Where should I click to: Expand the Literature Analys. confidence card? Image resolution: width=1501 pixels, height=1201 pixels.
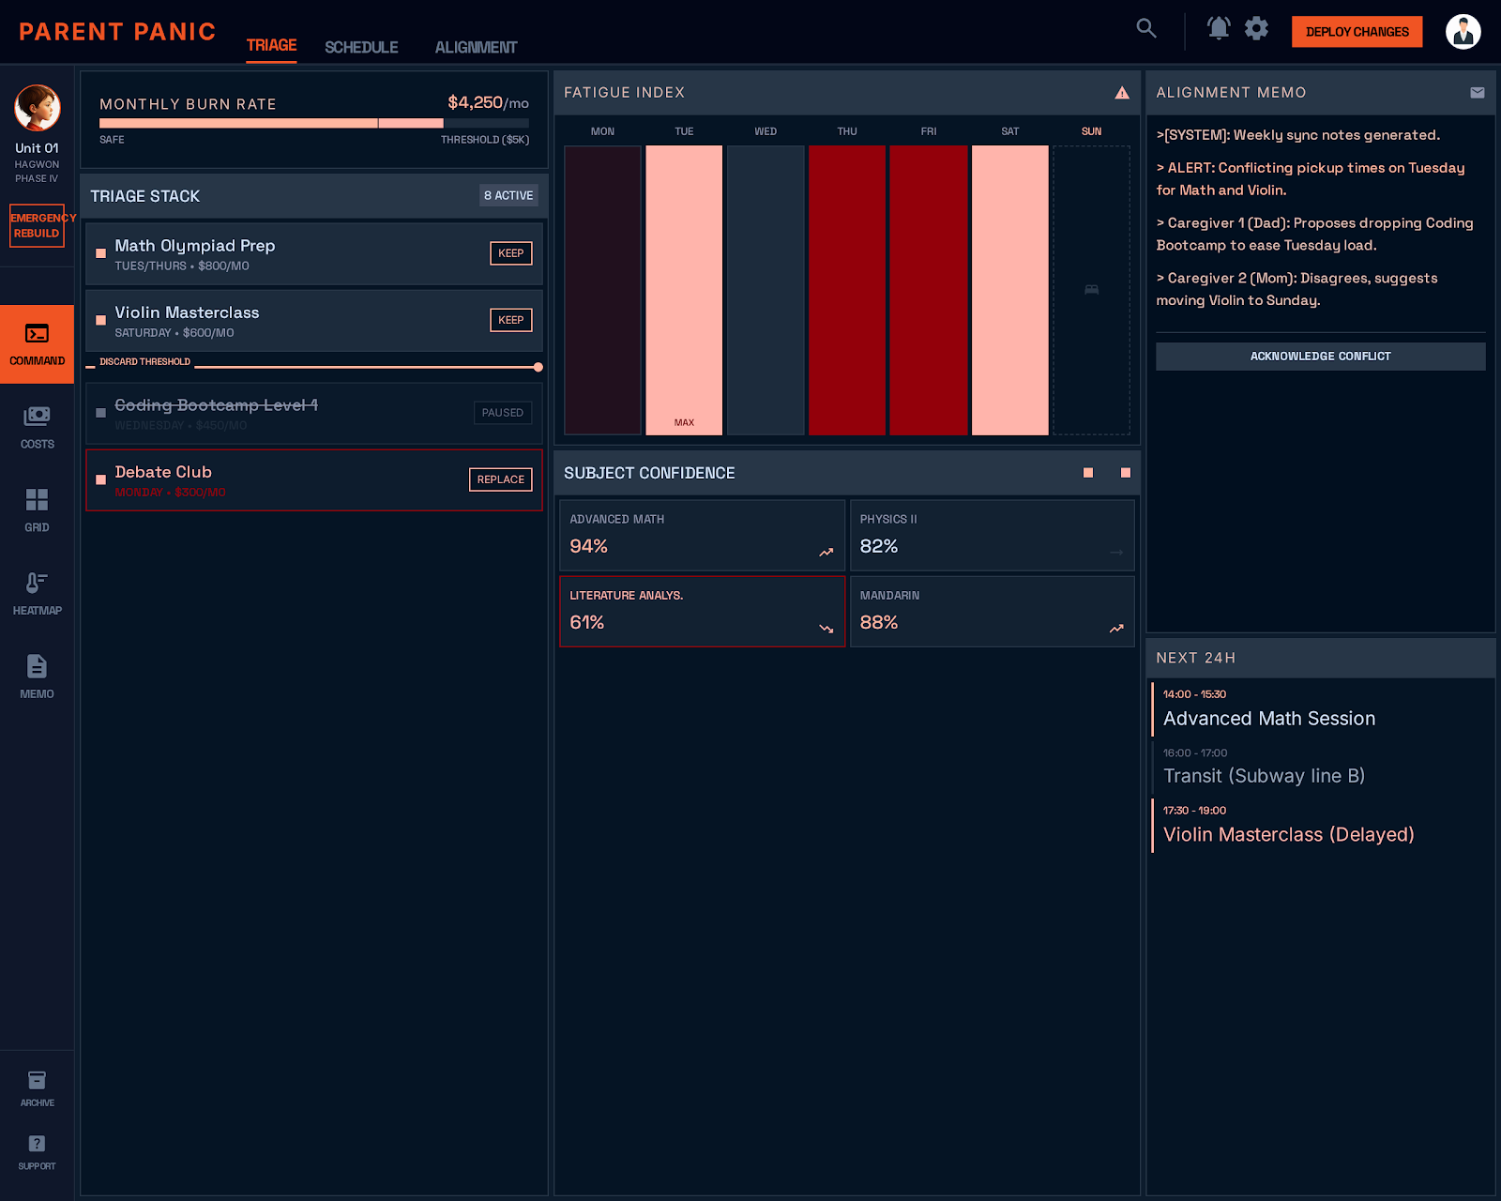point(702,612)
